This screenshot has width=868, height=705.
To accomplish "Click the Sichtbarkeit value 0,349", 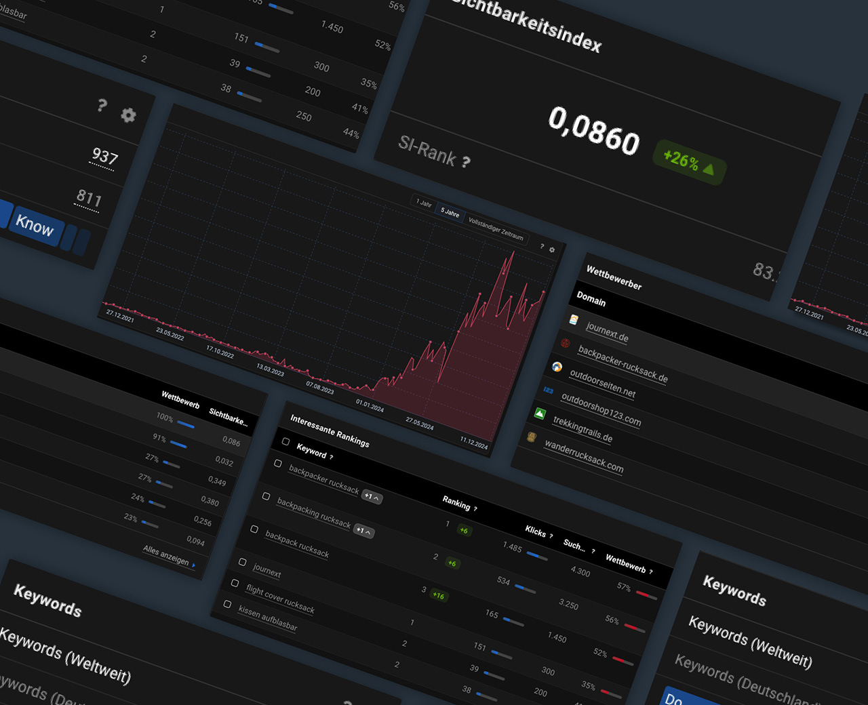I will point(217,481).
